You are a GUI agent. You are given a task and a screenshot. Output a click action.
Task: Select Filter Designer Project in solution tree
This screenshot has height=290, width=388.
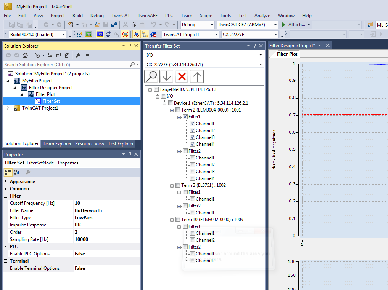51,88
